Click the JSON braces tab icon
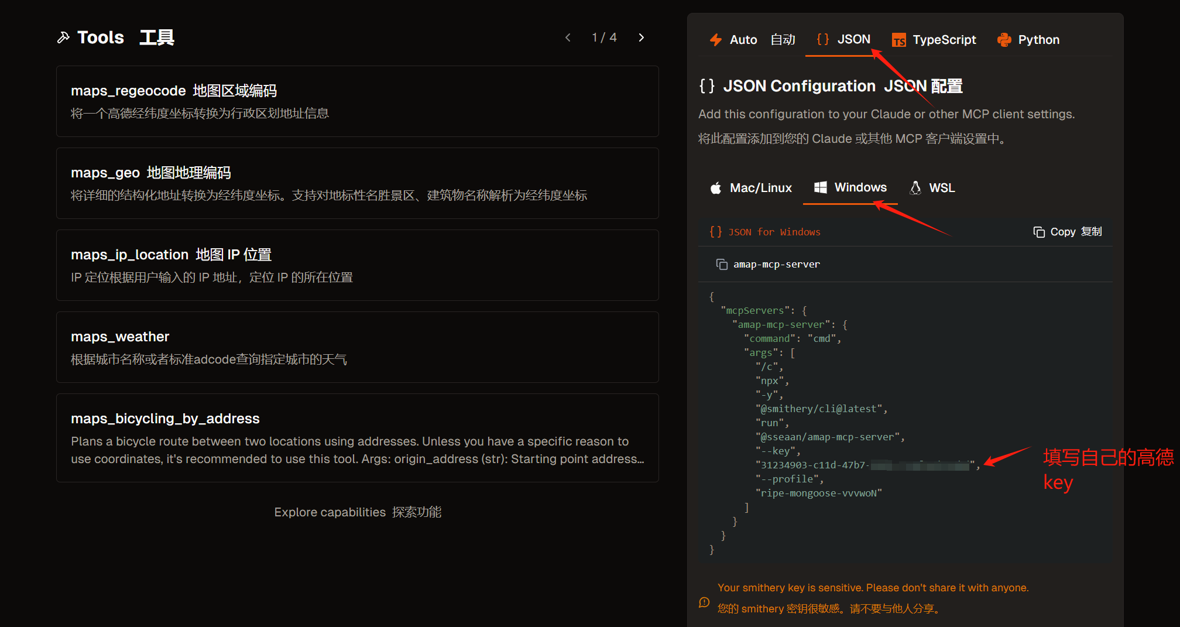Screen dimensions: 1180x627 [x=823, y=39]
